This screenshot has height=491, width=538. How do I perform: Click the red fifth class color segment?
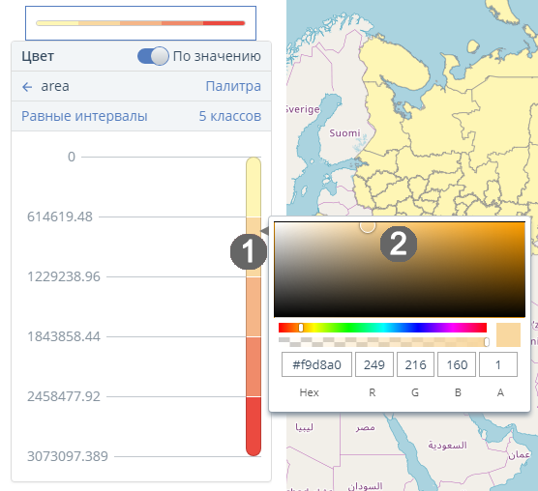[x=254, y=426]
